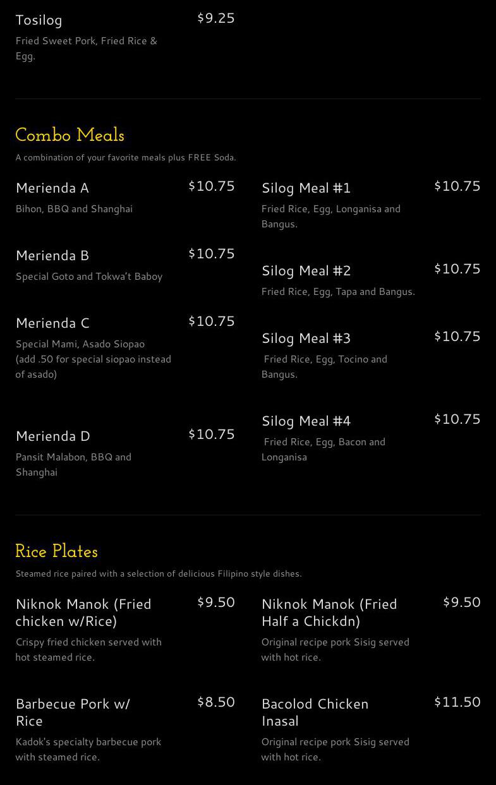This screenshot has width=496, height=785.
Task: Click the Barbecue Pork w/ Rice title
Action: pos(73,712)
